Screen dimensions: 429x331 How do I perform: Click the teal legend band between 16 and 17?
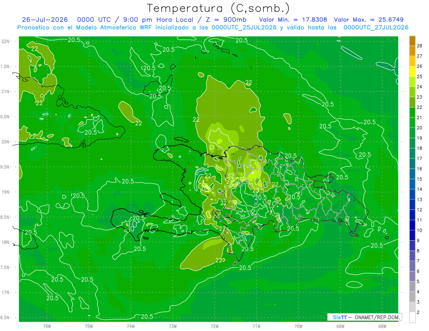coord(412,164)
